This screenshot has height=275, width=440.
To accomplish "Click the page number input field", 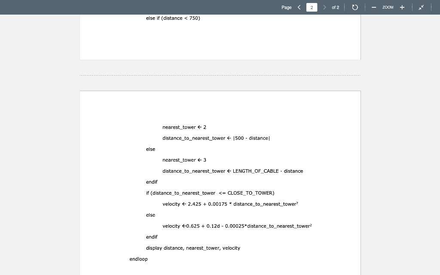I will 312,7.
